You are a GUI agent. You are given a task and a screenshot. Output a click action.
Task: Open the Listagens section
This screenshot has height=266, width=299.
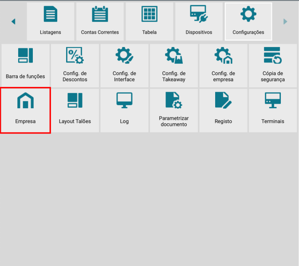(50, 21)
